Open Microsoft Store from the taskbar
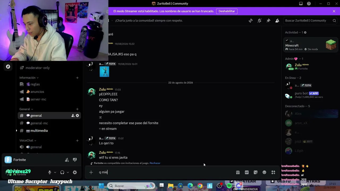Image resolution: width=340 pixels, height=191 pixels. coord(180,186)
